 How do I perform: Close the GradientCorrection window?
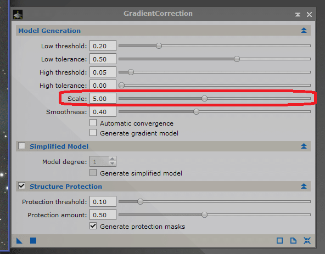click(309, 14)
